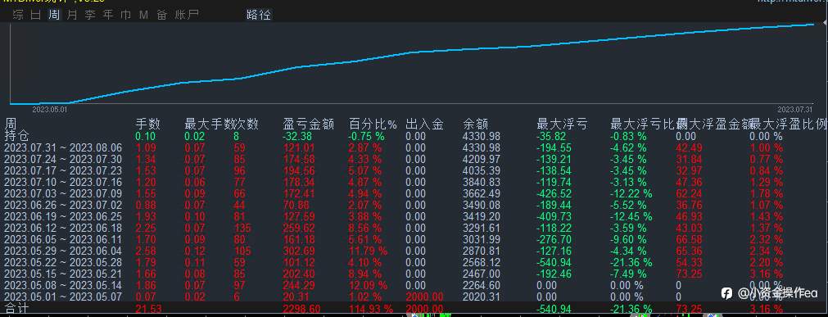Image resolution: width=828 pixels, height=317 pixels.
Task: Select the 2023.05.15 ~ 2023.05.21 week row
Action: tap(63, 274)
